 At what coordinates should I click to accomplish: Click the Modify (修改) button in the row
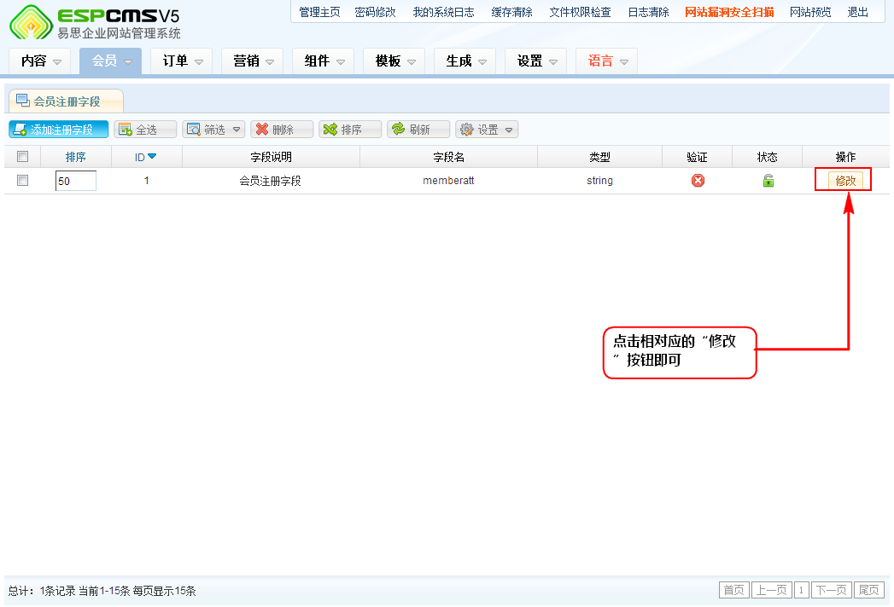[x=845, y=181]
